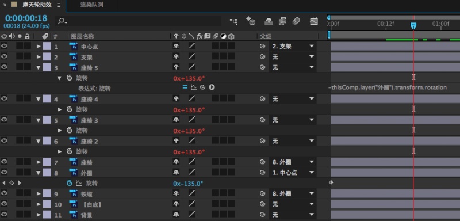Edit rotation value 0x-135.0° of 外圈
Screen dimensions: 460x221
188,184
